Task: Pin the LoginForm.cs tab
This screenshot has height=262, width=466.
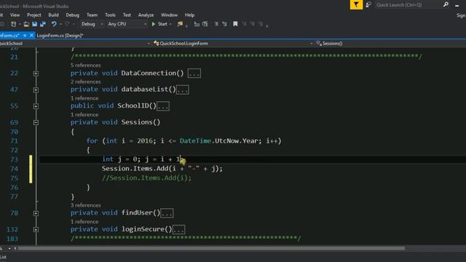Action: (x=25, y=36)
